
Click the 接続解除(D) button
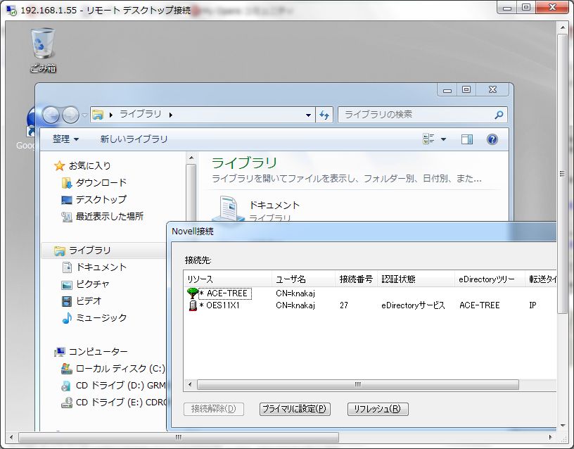[x=213, y=409]
